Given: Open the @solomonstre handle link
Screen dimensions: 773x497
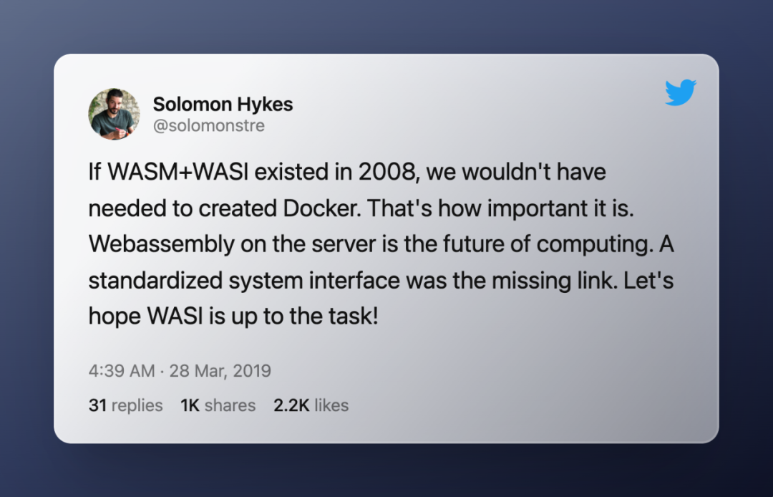Looking at the screenshot, I should [208, 126].
